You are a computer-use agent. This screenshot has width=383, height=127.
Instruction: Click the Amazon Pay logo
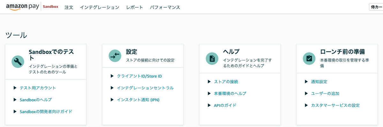click(23, 7)
